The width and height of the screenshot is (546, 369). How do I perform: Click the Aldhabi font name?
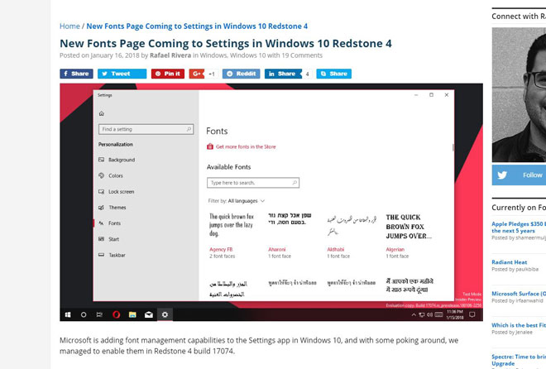(x=336, y=249)
